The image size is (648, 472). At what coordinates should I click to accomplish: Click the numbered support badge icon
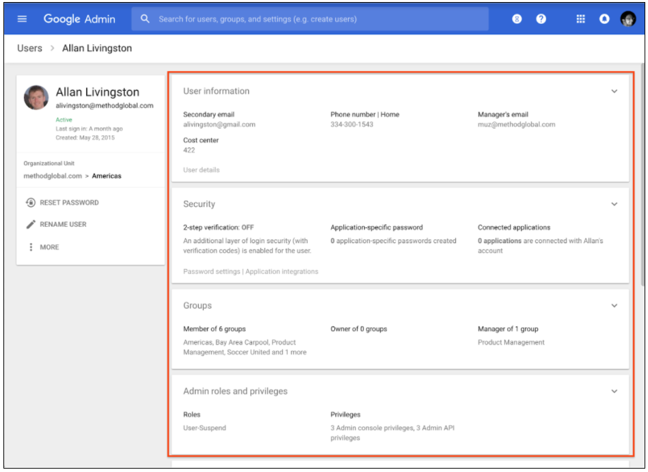tap(517, 19)
